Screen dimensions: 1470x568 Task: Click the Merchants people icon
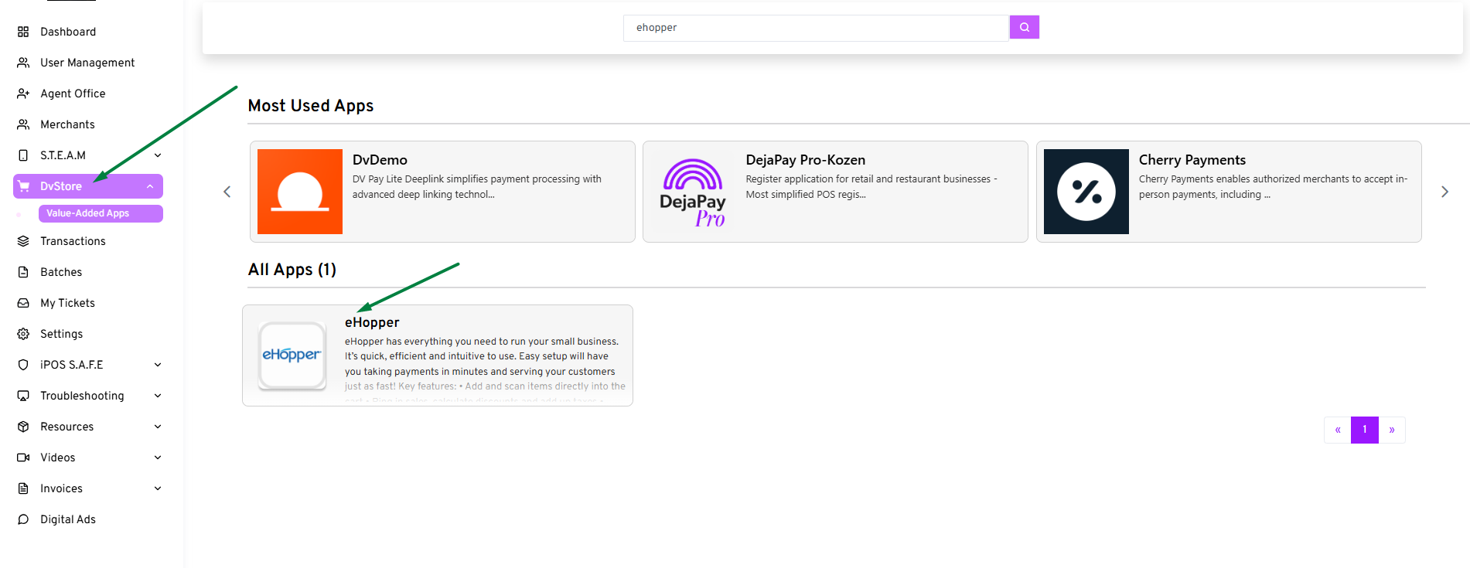(23, 124)
